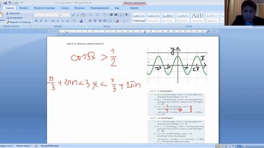Apply Название style

point(197,18)
